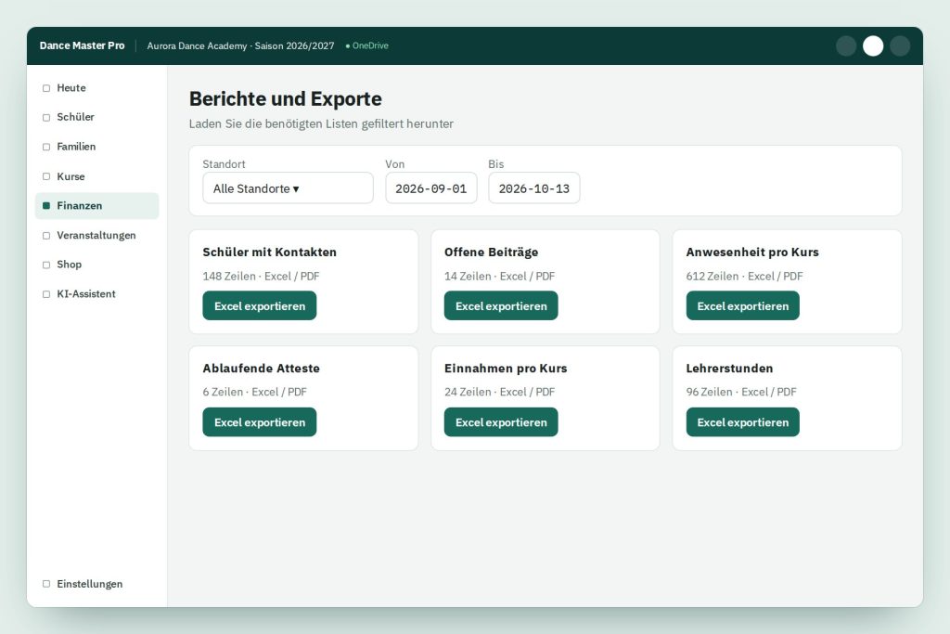Click the 148 Zeilen · Excel / PDF text
The image size is (950, 634).
pos(261,277)
